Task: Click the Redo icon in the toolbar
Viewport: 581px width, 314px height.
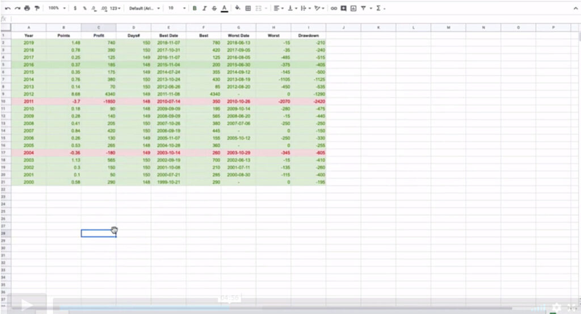Action: coord(17,8)
